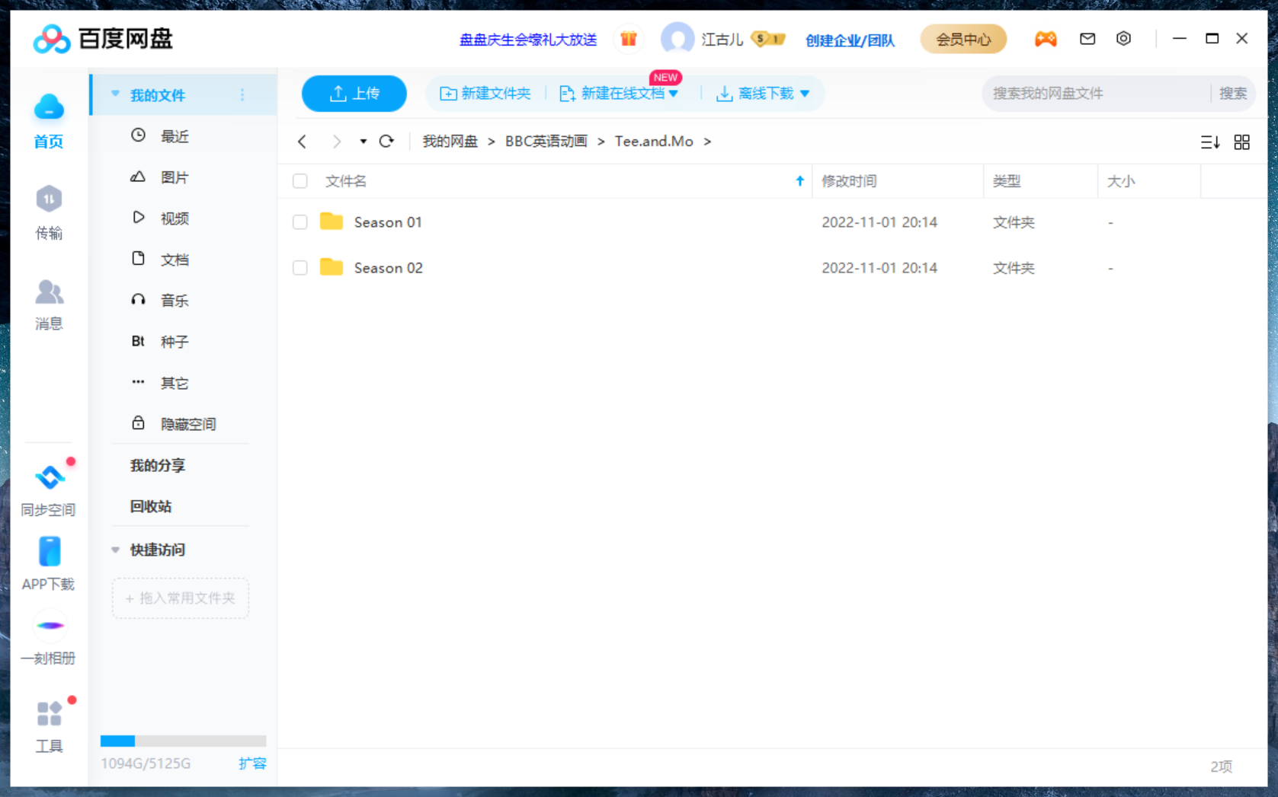
Task: Click the 扩容 (Expand storage) link
Action: click(253, 764)
